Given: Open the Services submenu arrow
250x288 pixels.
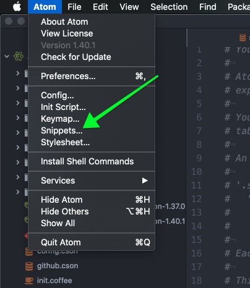Looking at the screenshot, I should pyautogui.click(x=145, y=180).
